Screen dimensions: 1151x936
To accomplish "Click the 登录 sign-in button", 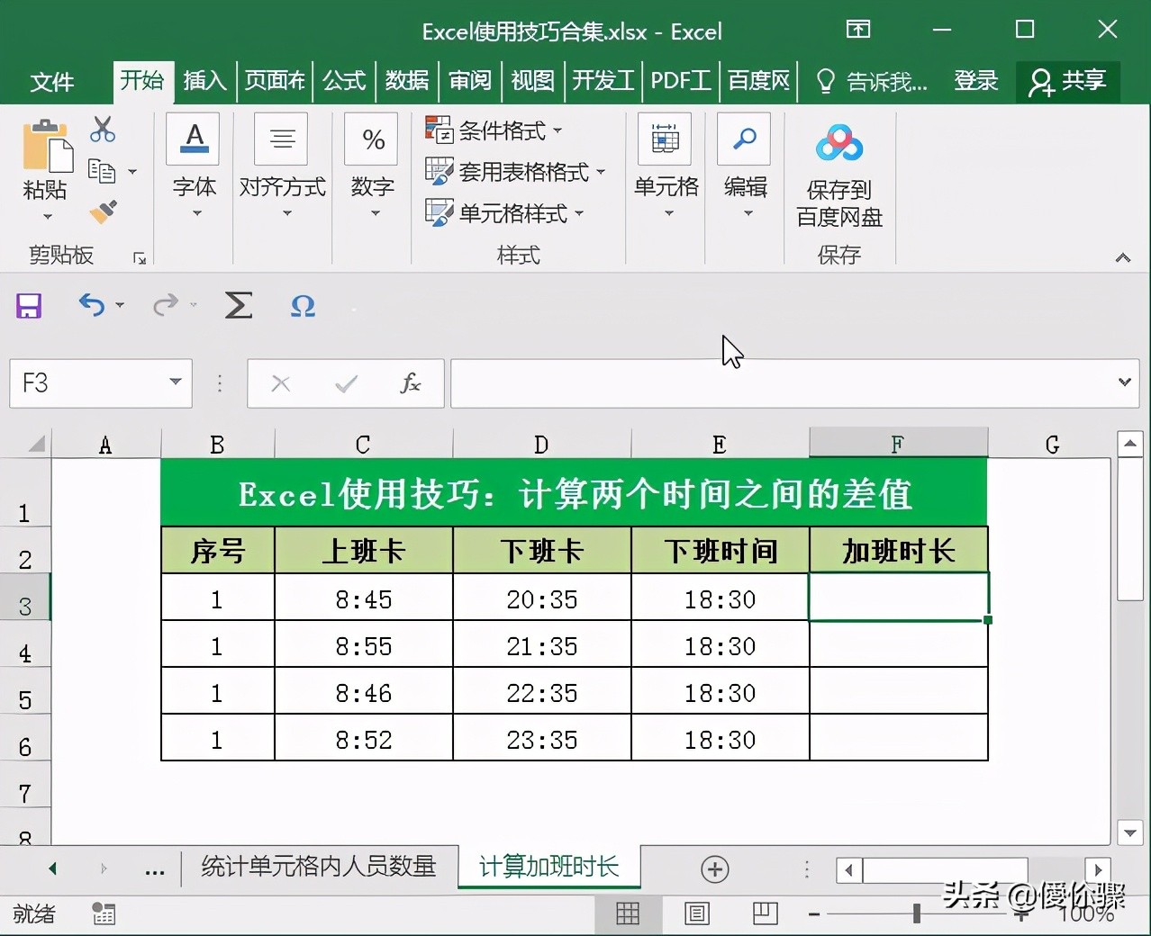I will pyautogui.click(x=976, y=81).
